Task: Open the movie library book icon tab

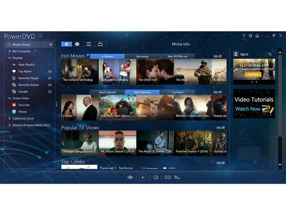Action: coord(89,44)
